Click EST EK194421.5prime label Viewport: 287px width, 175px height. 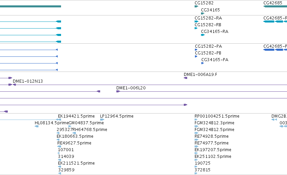click(x=76, y=116)
